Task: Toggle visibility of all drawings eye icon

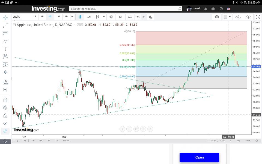Action: click(x=5, y=123)
